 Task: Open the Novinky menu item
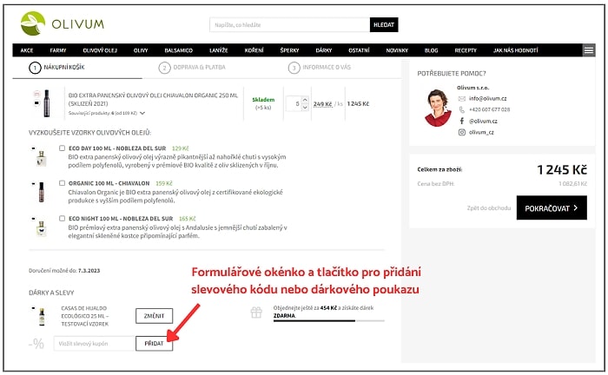coord(397,50)
